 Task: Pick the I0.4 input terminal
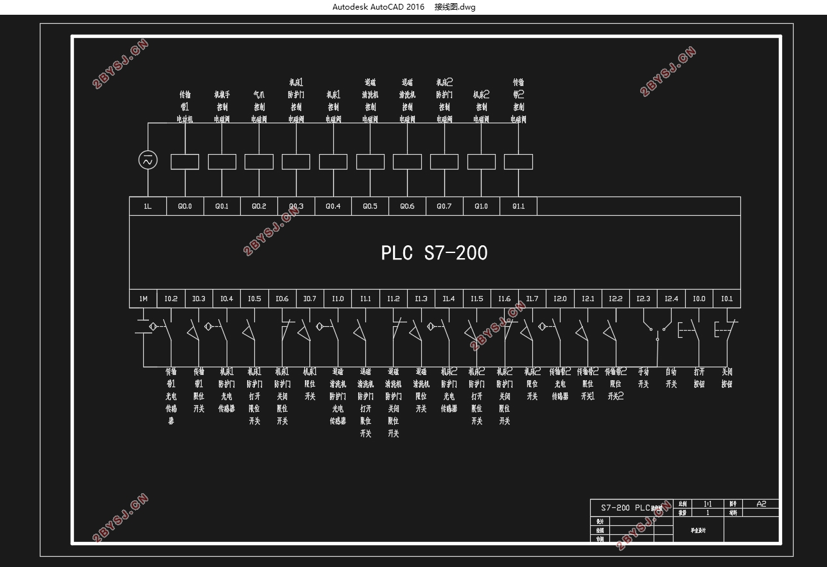(227, 299)
